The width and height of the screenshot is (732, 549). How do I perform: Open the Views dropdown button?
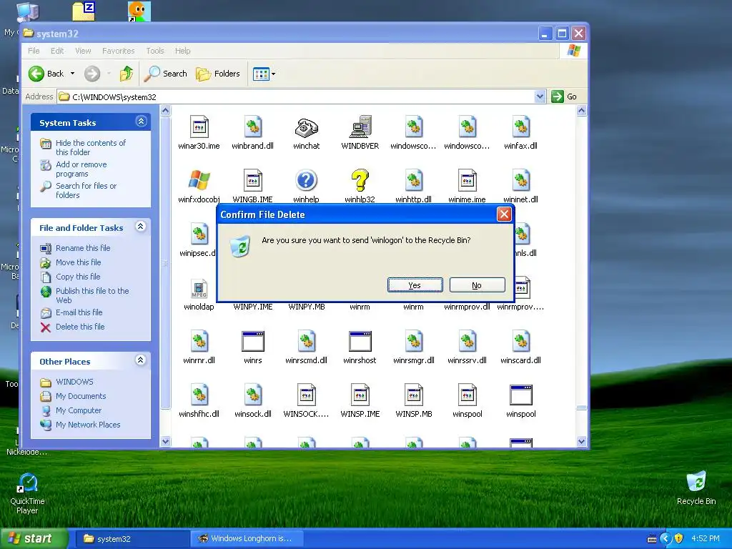coord(264,74)
